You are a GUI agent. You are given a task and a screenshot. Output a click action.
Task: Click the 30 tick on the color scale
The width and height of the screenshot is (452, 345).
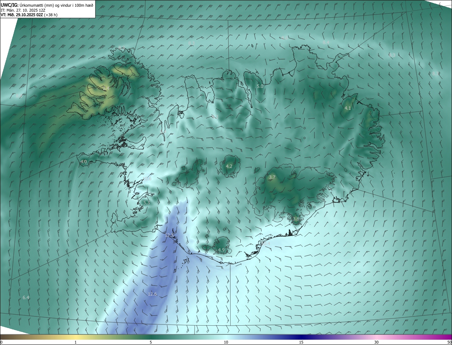tap(376, 342)
